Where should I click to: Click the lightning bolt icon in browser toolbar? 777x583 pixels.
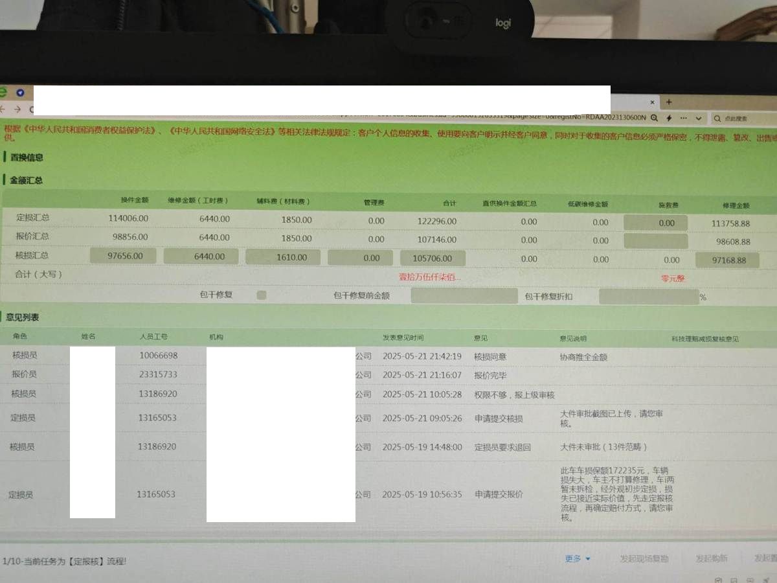tap(669, 118)
